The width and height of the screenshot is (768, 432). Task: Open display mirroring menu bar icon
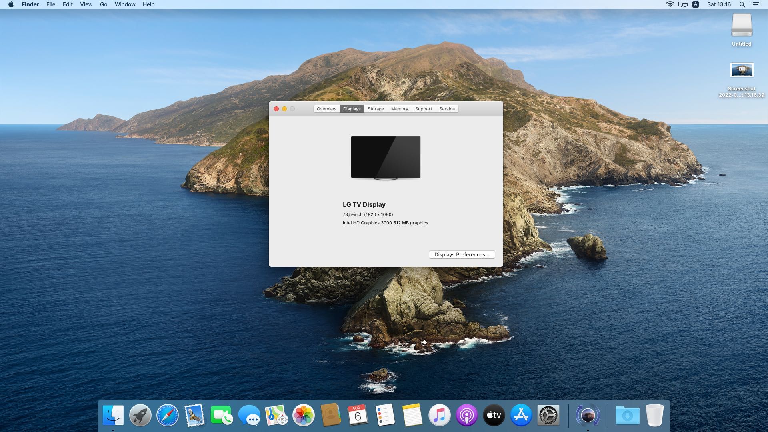coord(683,4)
